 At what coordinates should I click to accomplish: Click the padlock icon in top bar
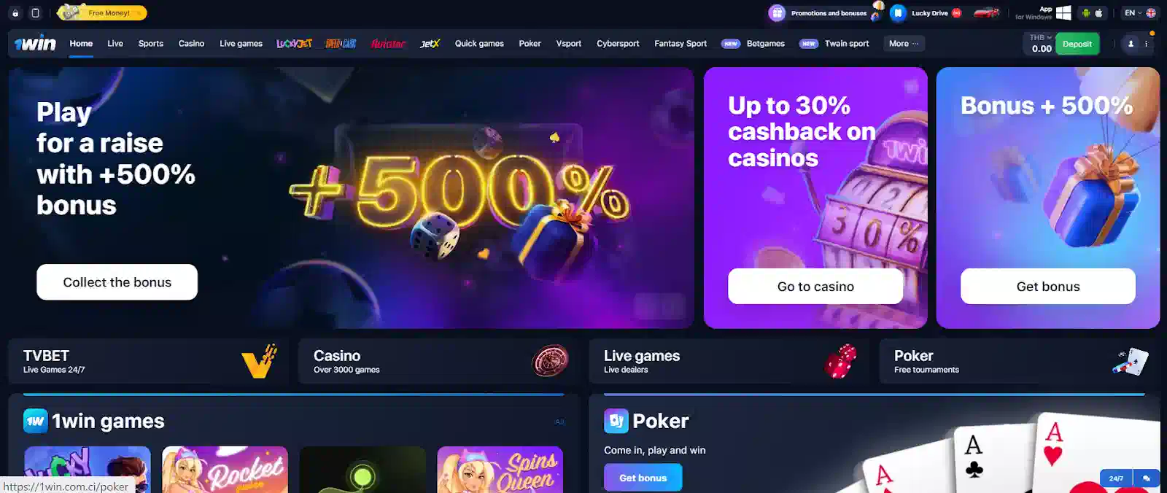15,12
